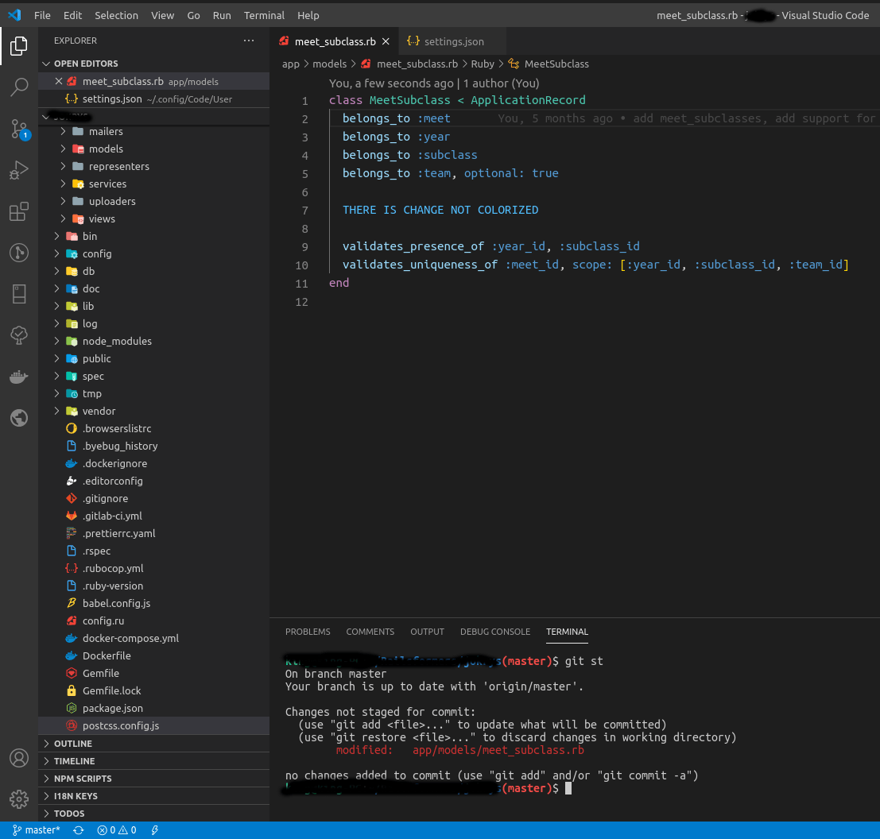Expand the views folder

point(153,218)
